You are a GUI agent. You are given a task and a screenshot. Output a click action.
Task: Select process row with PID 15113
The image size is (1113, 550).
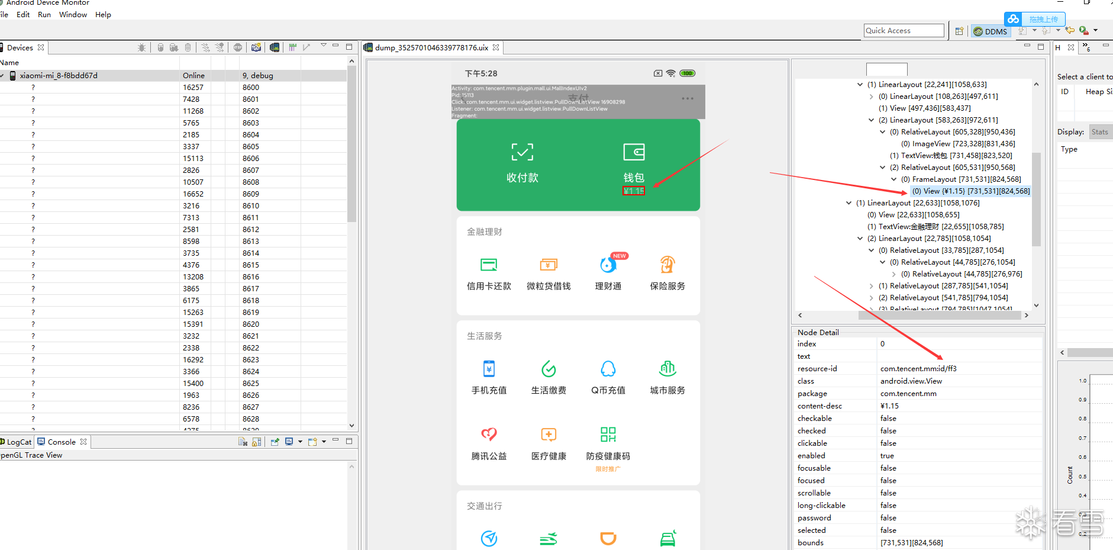coord(173,158)
